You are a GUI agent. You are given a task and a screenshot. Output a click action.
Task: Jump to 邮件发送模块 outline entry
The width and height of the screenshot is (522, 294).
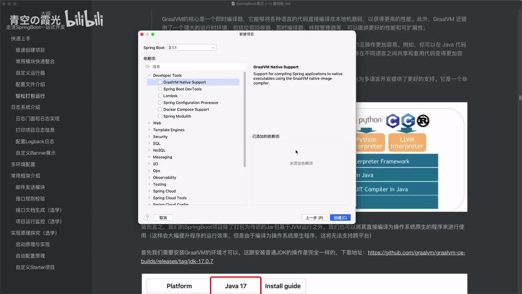point(30,187)
